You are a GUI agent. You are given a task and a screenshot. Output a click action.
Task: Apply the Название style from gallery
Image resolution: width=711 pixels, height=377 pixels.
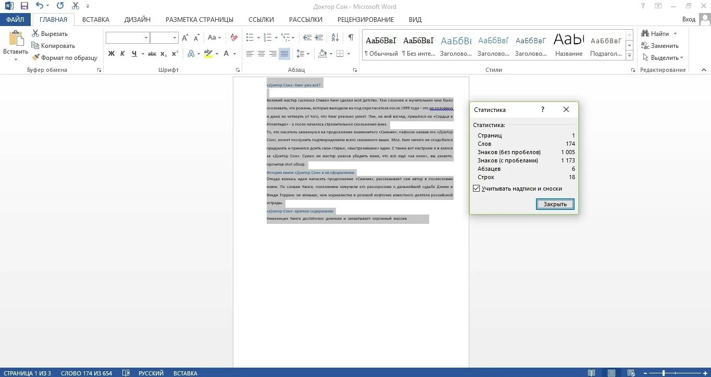click(x=569, y=45)
